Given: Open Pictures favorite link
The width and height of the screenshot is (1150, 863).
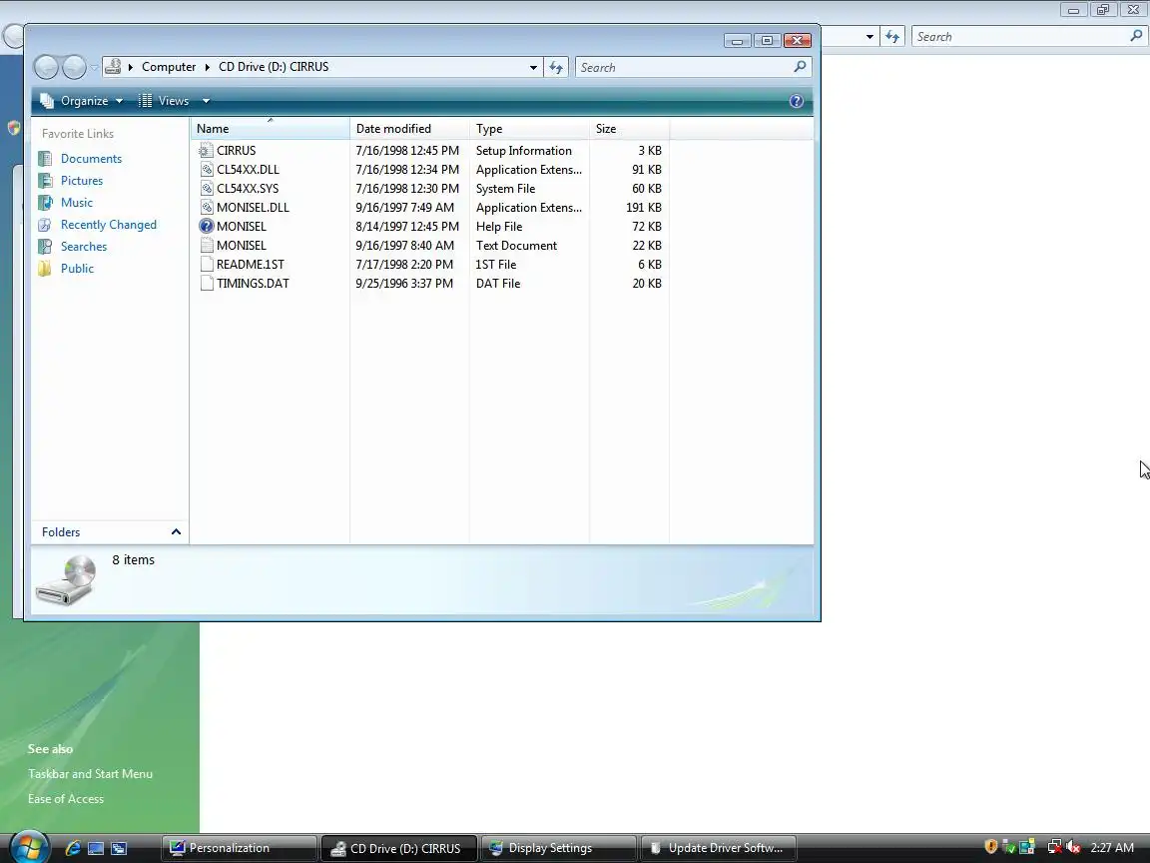Looking at the screenshot, I should tap(82, 181).
